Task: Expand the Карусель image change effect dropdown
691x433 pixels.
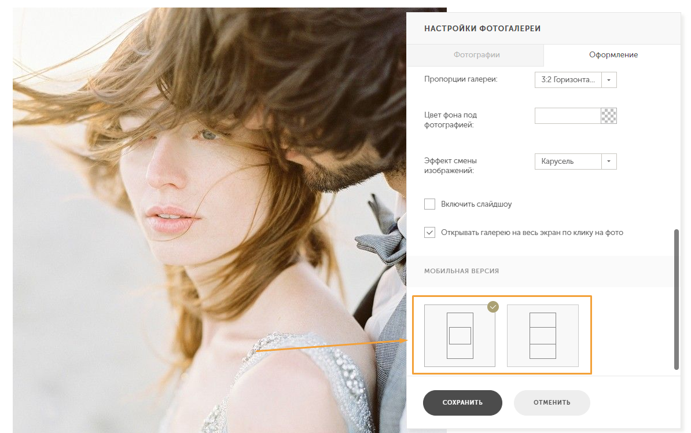Action: (x=568, y=162)
